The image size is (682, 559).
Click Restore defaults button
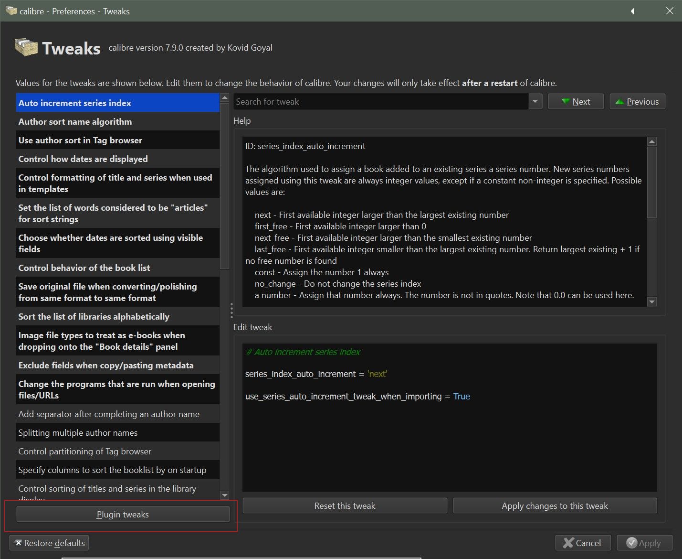click(x=49, y=543)
